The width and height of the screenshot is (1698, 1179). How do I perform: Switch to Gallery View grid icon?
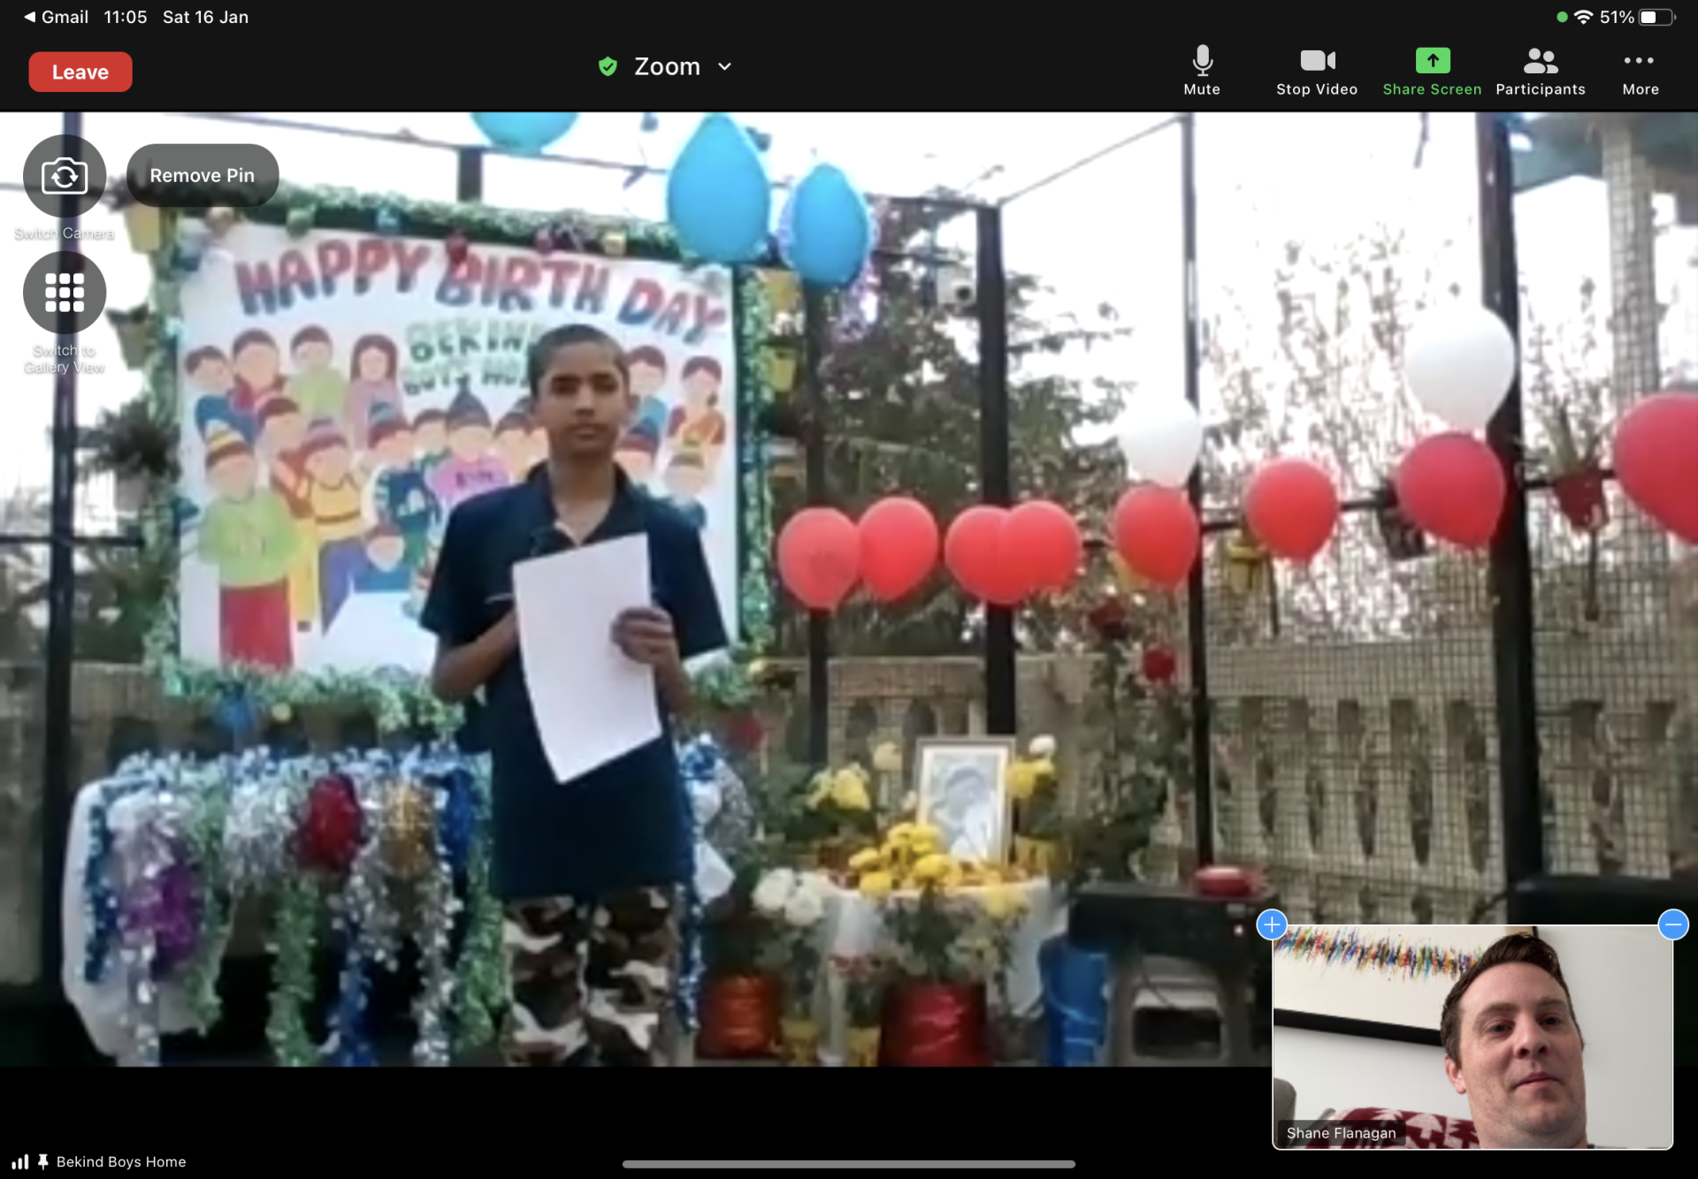point(65,293)
